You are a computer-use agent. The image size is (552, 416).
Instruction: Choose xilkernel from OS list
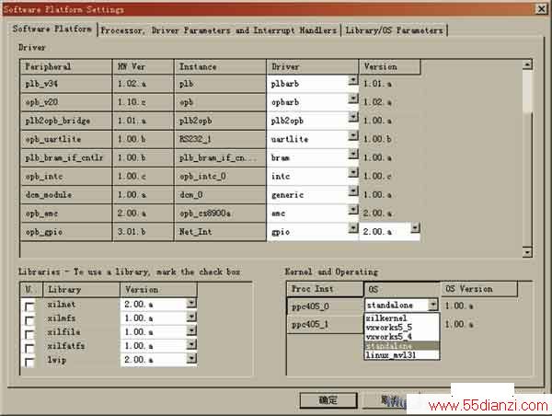(402, 318)
